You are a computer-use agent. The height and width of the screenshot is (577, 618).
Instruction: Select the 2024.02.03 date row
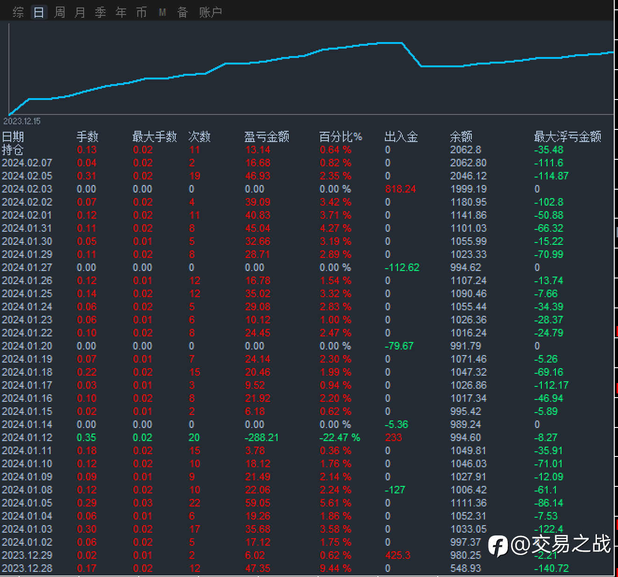pyautogui.click(x=27, y=189)
